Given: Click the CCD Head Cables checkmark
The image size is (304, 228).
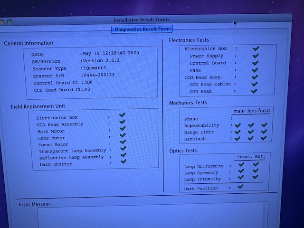Looking at the screenshot, I should click(x=254, y=84).
